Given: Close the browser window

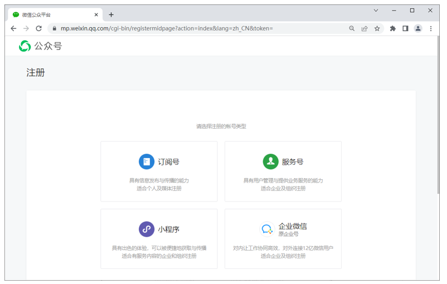Looking at the screenshot, I should (430, 11).
